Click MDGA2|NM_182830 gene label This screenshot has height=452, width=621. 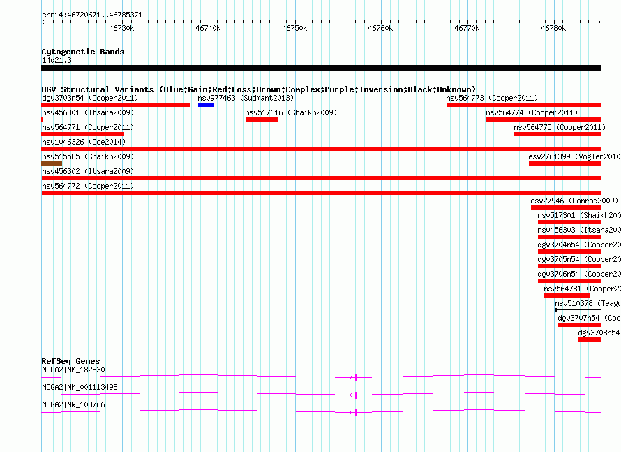pos(73,370)
